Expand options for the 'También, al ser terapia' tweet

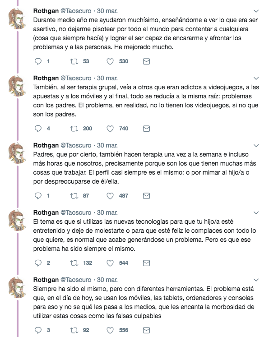[256, 78]
